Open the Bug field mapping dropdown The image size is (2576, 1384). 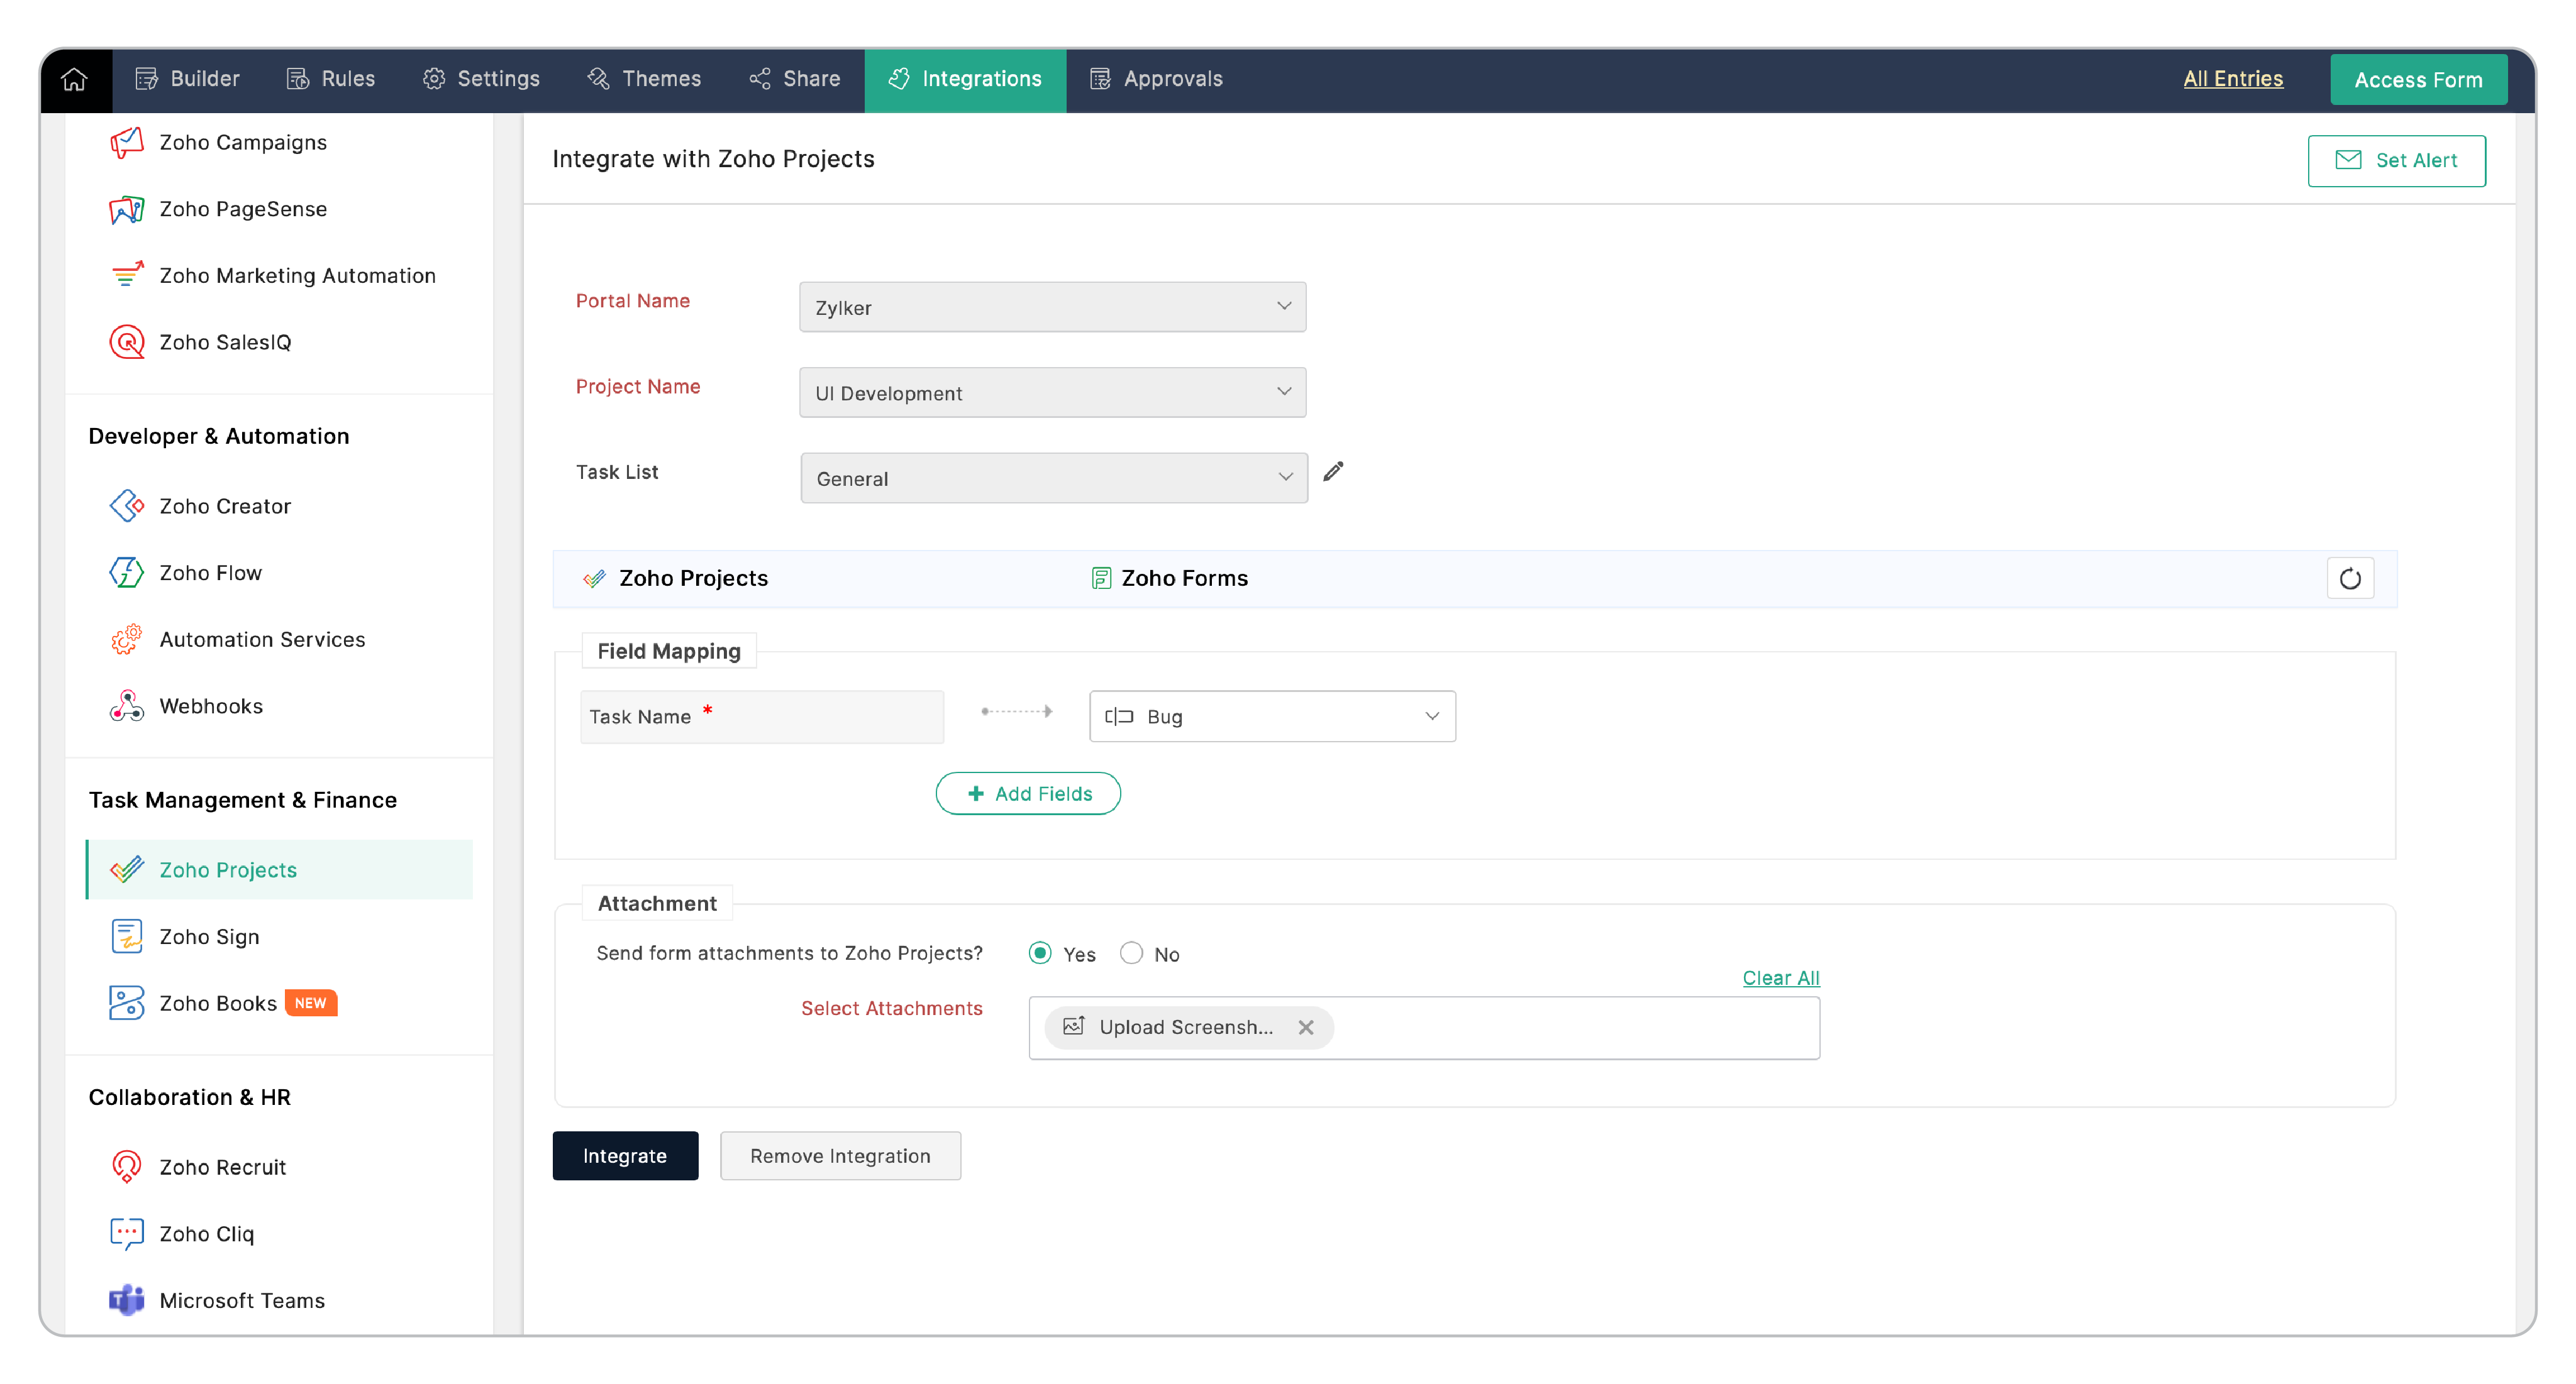pos(1271,717)
